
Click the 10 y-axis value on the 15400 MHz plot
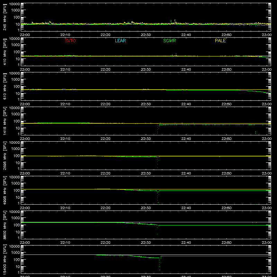point(18,267)
